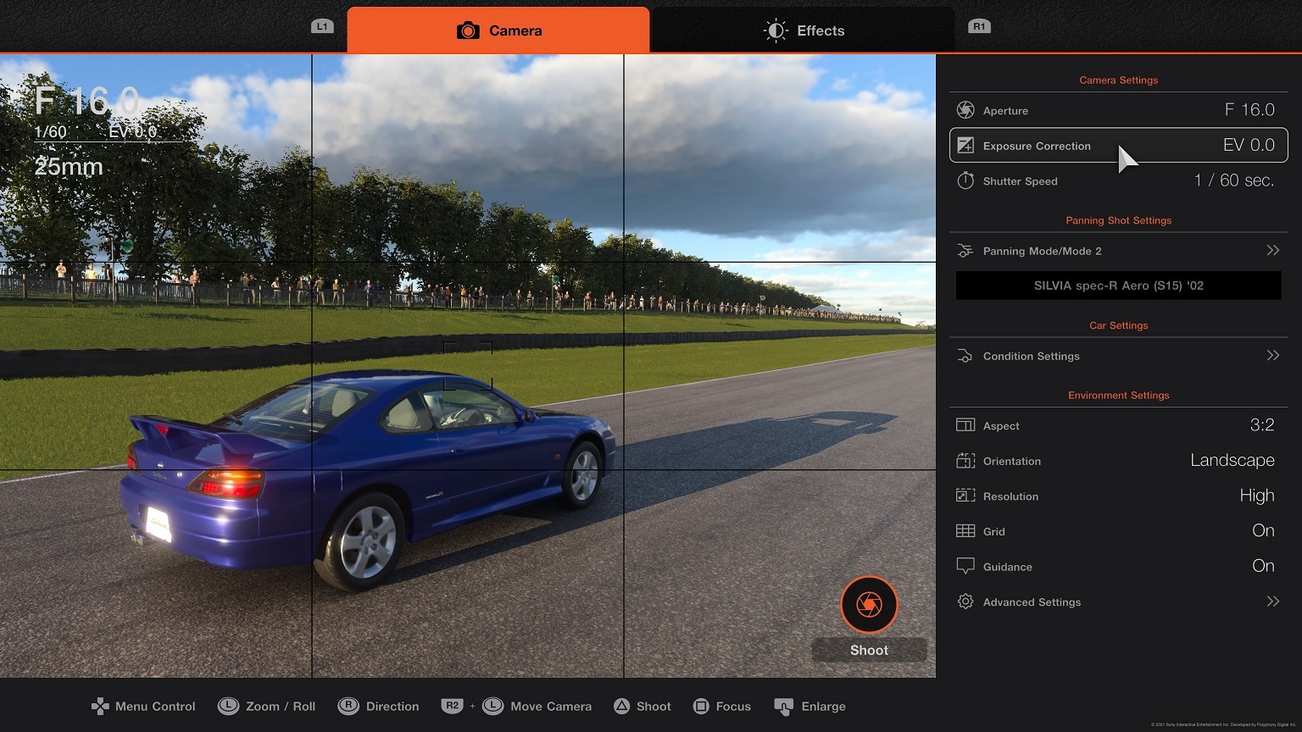
Task: Click the Orientation icon
Action: coord(965,461)
